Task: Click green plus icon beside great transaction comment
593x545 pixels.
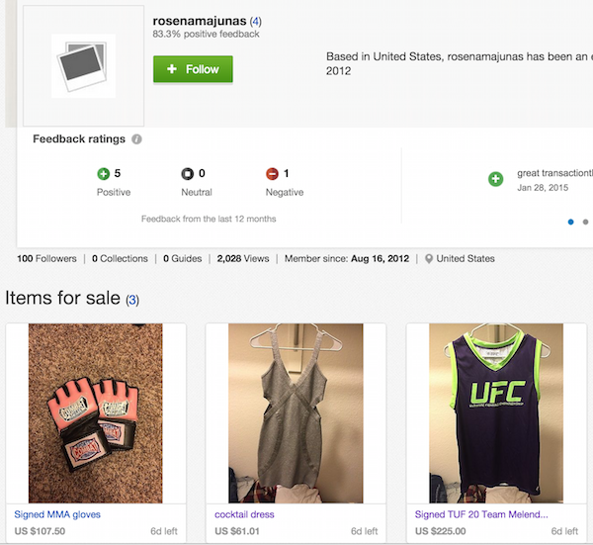Action: pos(496,179)
